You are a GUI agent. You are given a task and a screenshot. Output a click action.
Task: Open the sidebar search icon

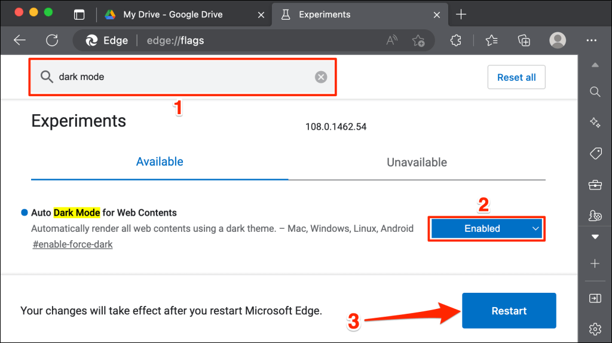click(x=595, y=91)
